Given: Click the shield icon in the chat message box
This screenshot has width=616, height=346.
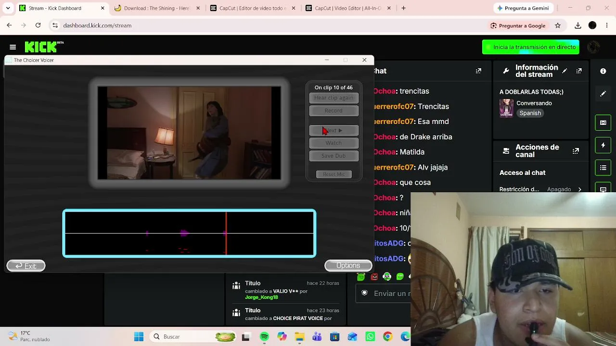Looking at the screenshot, I should point(364,293).
